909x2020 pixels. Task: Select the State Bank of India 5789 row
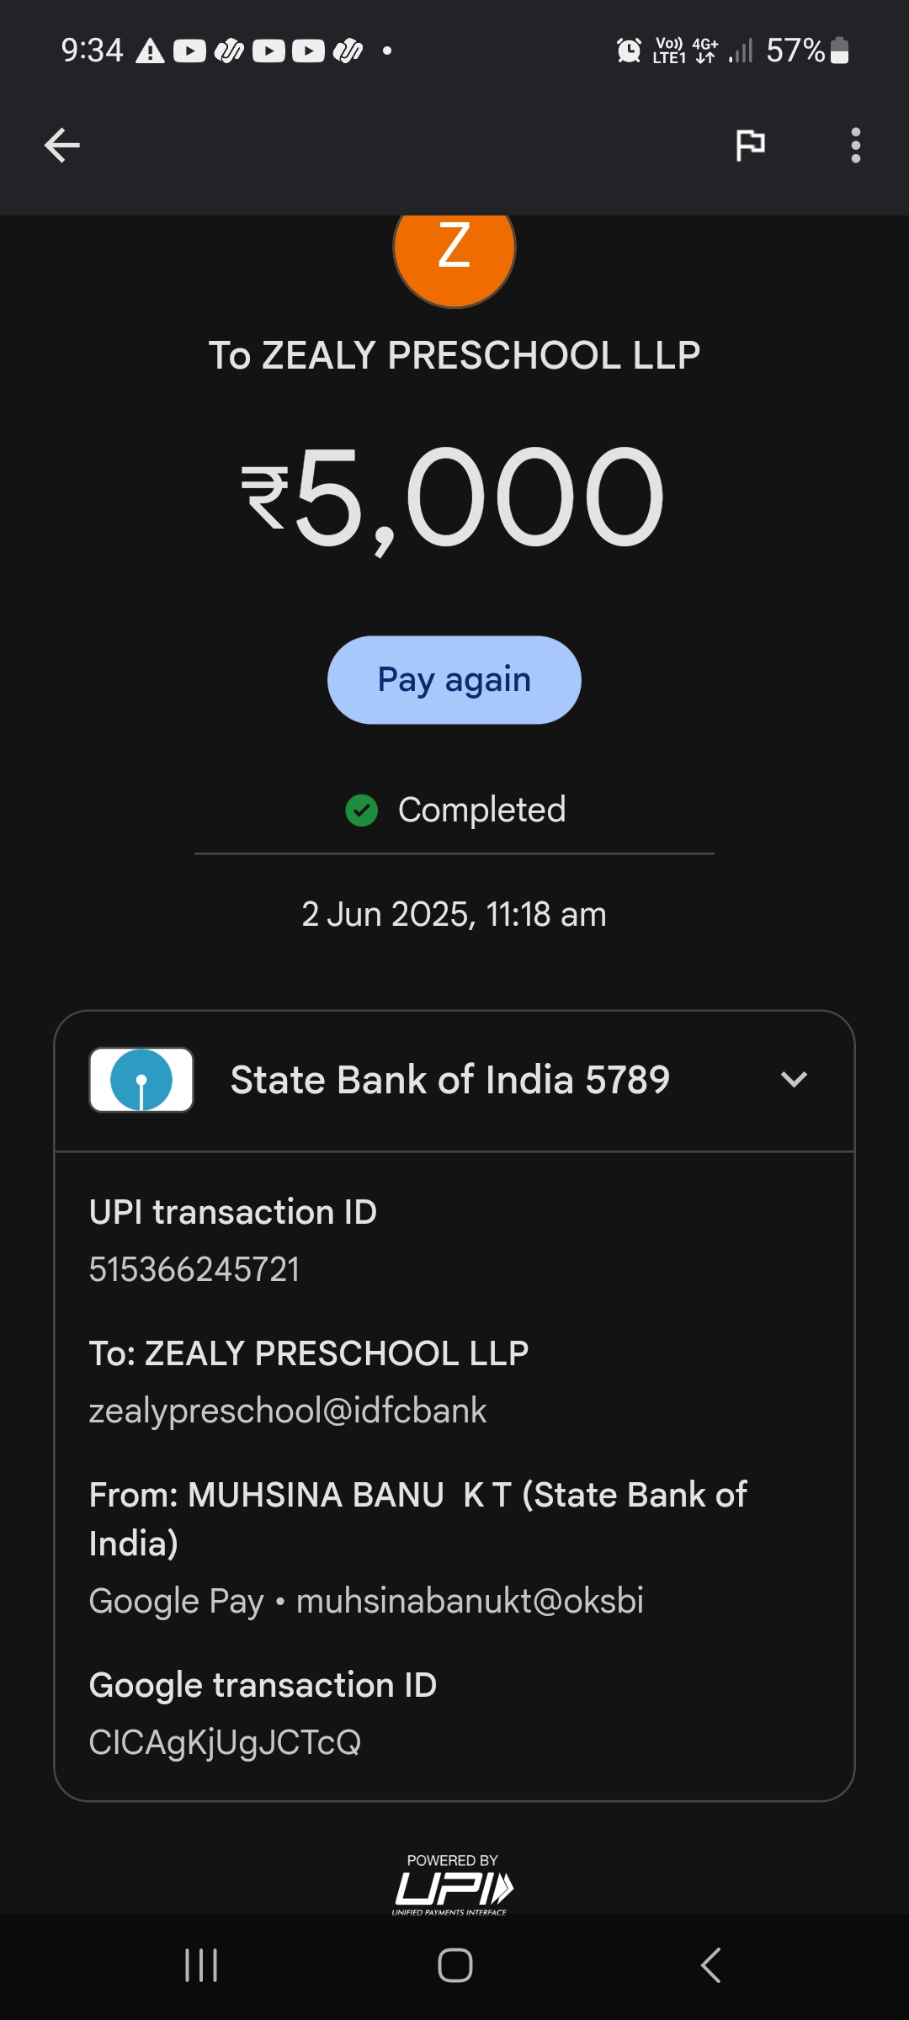pos(449,1081)
